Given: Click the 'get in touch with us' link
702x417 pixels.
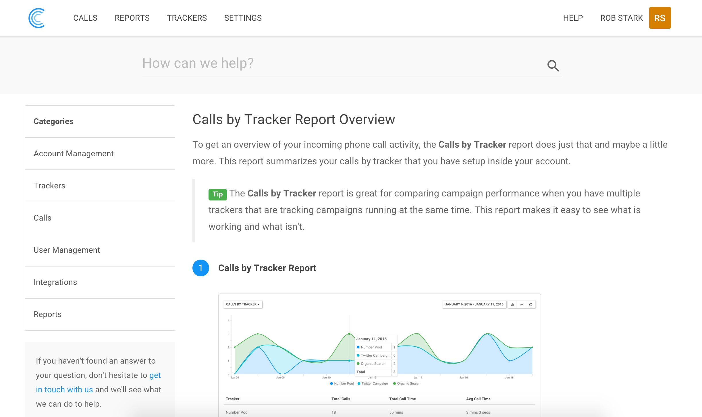Looking at the screenshot, I should pos(64,389).
